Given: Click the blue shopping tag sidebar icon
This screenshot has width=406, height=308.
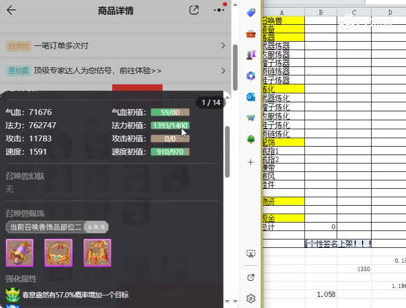Looking at the screenshot, I should tap(251, 12).
